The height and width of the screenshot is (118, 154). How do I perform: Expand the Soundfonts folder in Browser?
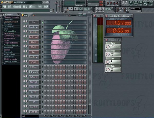pos(9,57)
